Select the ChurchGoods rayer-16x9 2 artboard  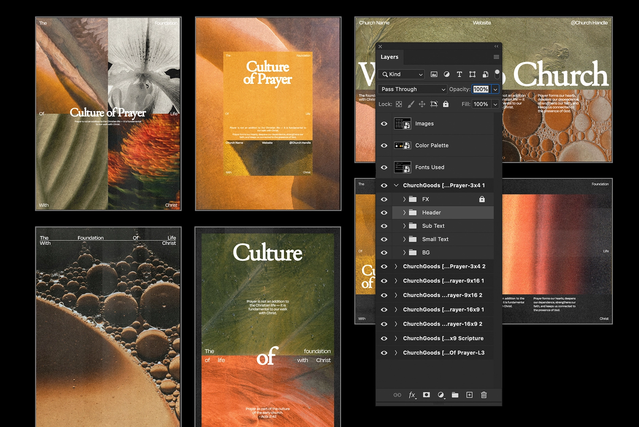443,324
